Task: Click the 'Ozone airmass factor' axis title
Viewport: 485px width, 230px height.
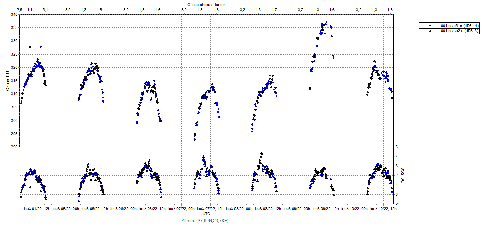Action: point(206,4)
